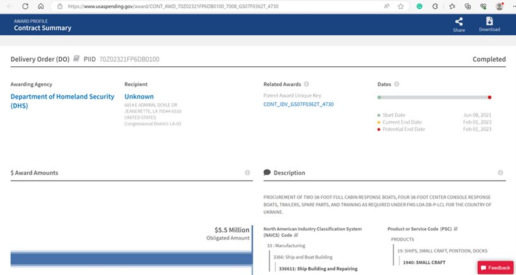
Task: Open parent award CONT_IDV_GS07F0362T_4730 link
Action: click(298, 104)
